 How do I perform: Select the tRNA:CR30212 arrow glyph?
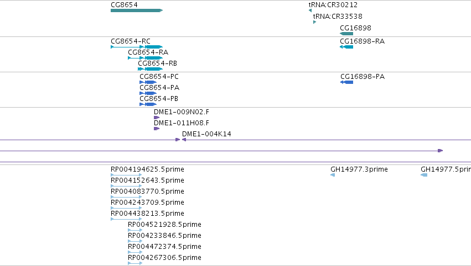coord(310,10)
